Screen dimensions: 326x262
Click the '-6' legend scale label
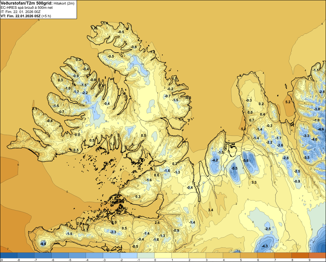point(53,260)
